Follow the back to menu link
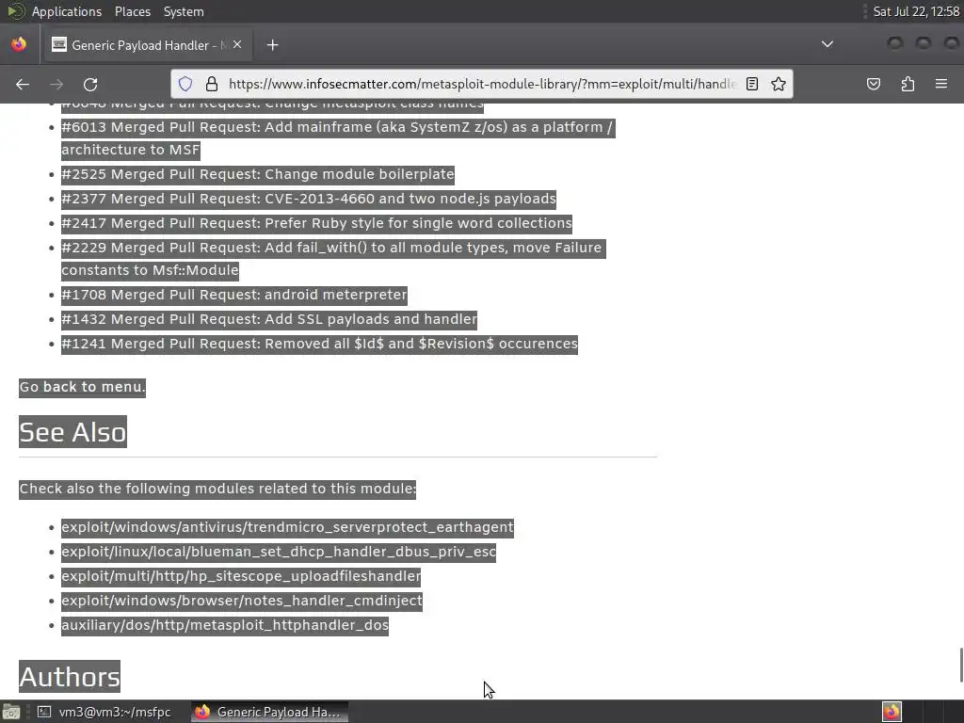The height and width of the screenshot is (723, 964). [93, 387]
